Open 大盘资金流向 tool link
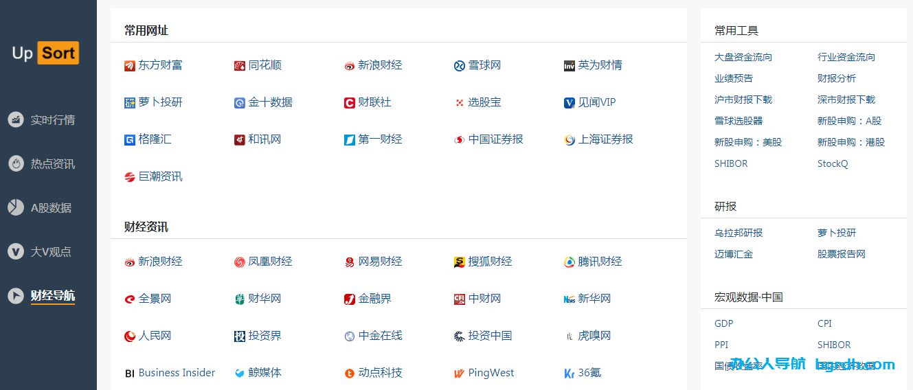 (743, 57)
